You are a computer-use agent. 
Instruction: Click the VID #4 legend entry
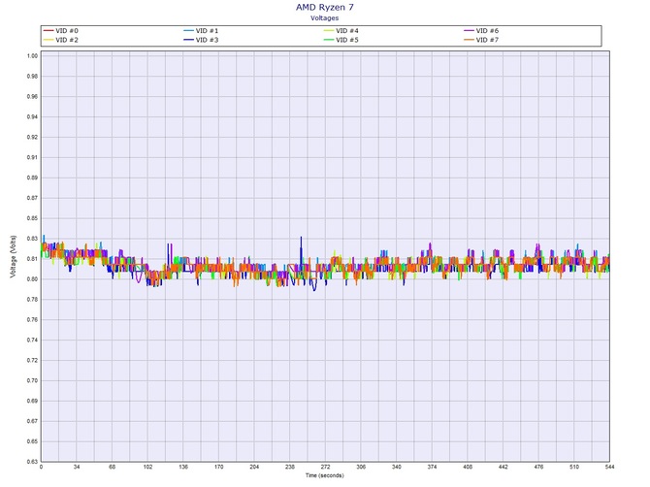tap(341, 31)
